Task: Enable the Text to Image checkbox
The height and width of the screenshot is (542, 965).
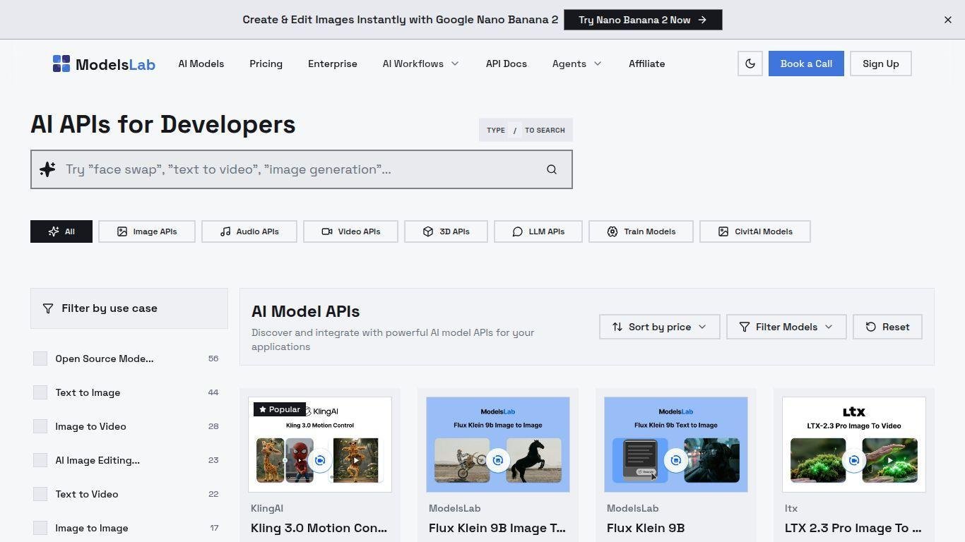Action: pyautogui.click(x=40, y=392)
